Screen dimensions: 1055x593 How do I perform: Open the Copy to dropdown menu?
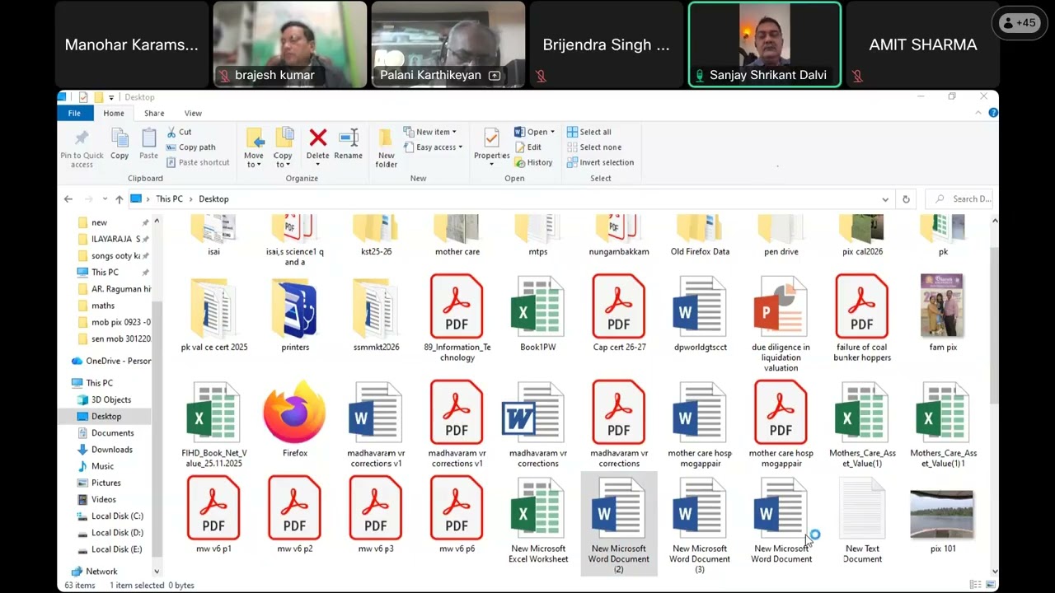(x=283, y=149)
